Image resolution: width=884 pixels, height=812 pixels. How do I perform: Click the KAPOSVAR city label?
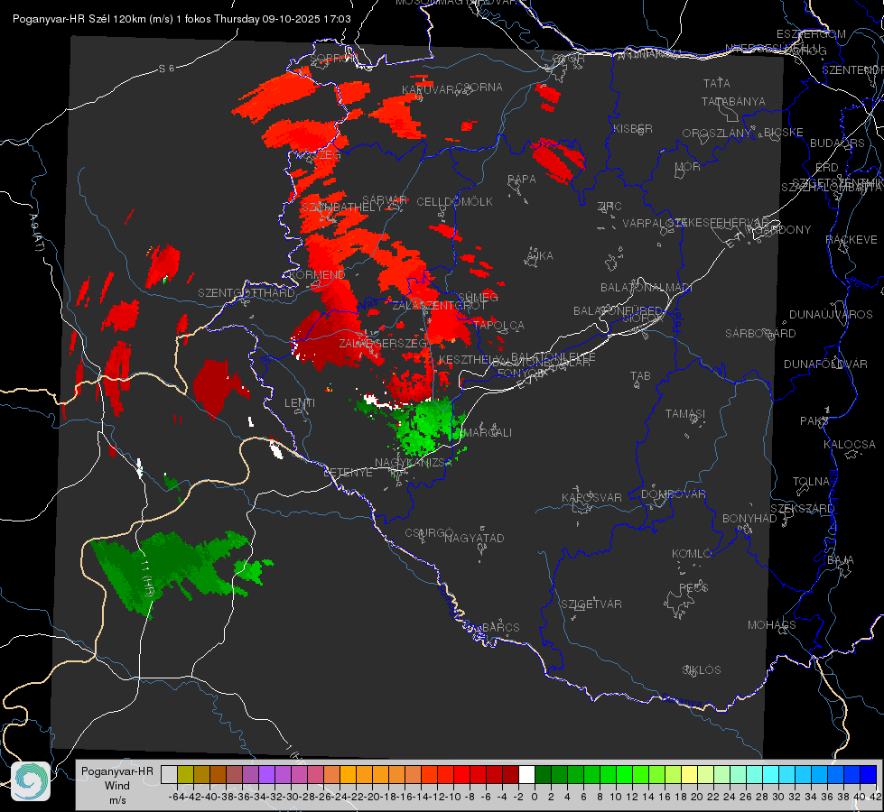point(591,497)
